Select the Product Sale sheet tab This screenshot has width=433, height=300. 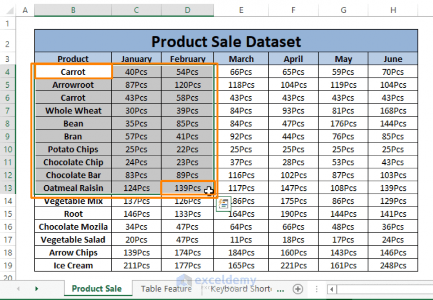pyautogui.click(x=96, y=289)
